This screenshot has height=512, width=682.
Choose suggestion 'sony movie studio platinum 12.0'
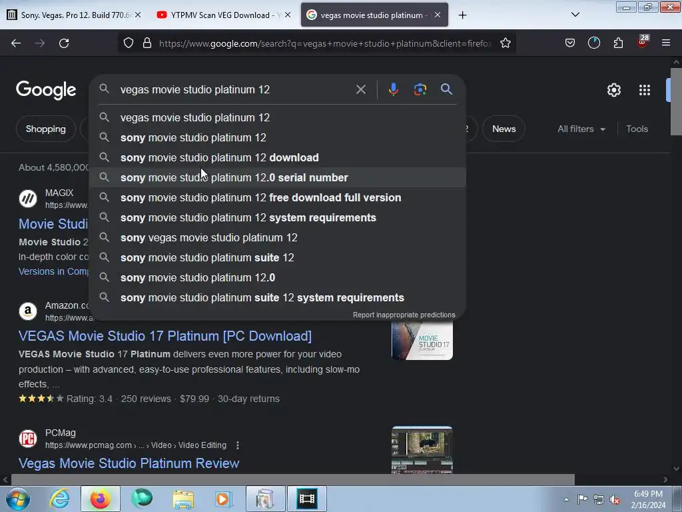(x=278, y=278)
